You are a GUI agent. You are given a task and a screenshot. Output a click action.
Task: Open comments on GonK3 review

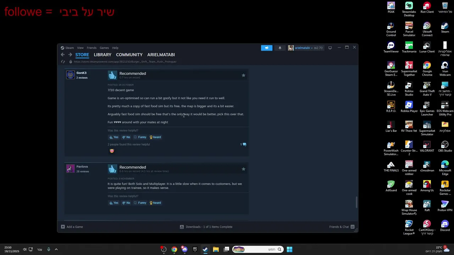coord(243,144)
